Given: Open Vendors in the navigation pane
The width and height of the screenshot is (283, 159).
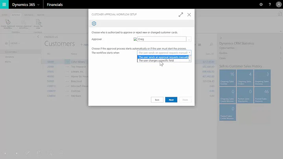Looking at the screenshot, I should tap(9, 57).
